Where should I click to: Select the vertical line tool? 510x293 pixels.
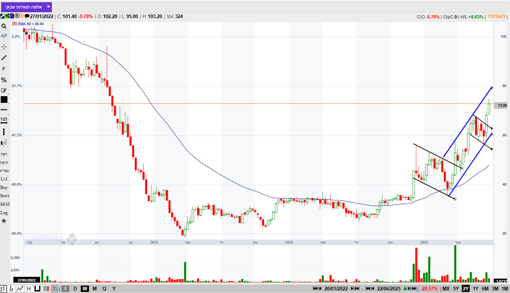pyautogui.click(x=4, y=132)
